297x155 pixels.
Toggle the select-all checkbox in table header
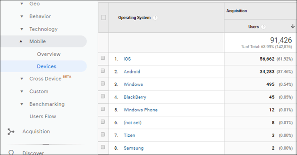(103, 17)
